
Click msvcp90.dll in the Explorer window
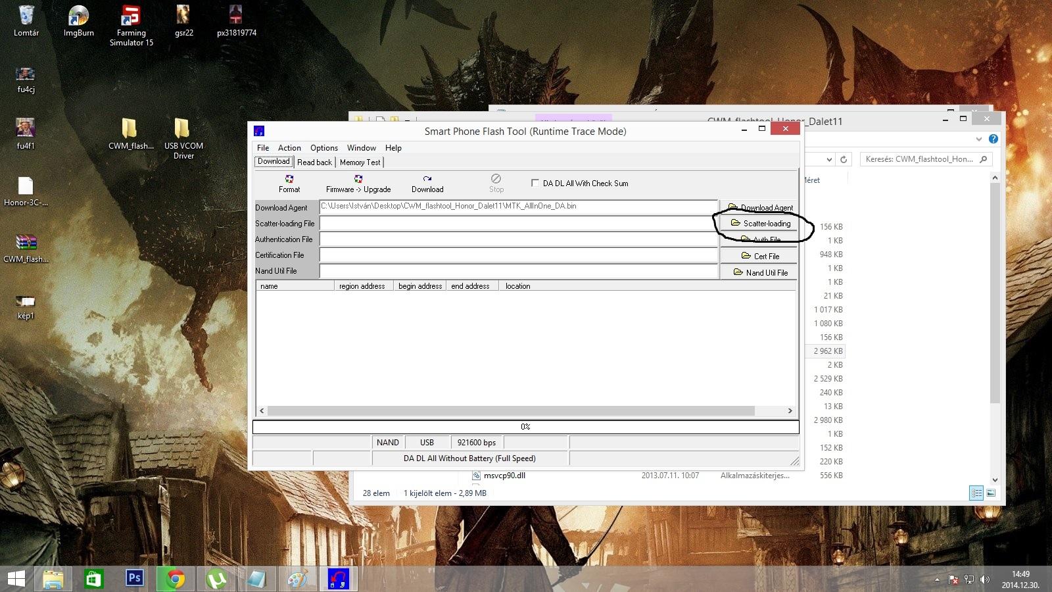pyautogui.click(x=504, y=476)
